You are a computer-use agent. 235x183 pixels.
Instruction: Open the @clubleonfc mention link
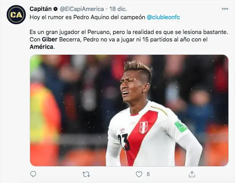click(163, 17)
